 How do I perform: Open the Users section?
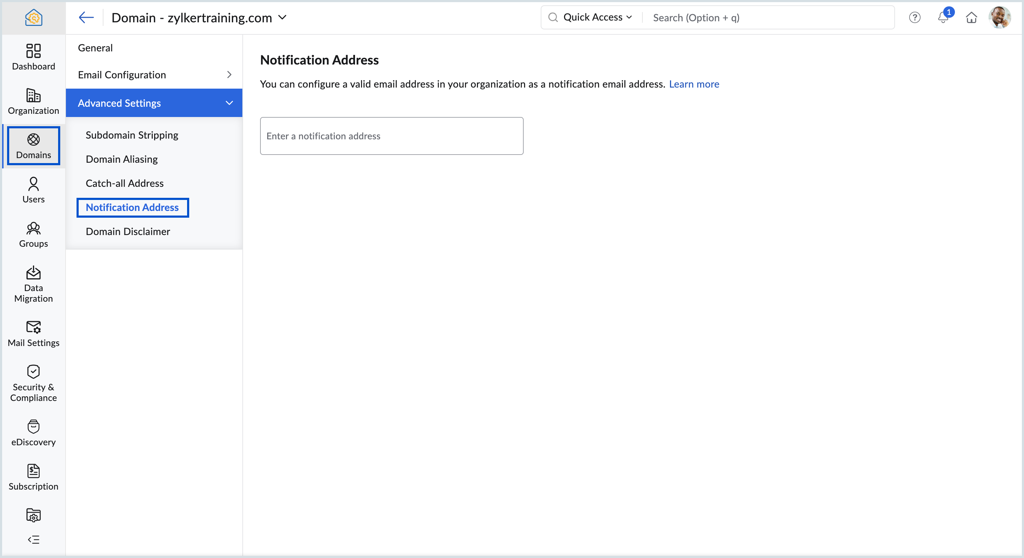click(x=33, y=190)
